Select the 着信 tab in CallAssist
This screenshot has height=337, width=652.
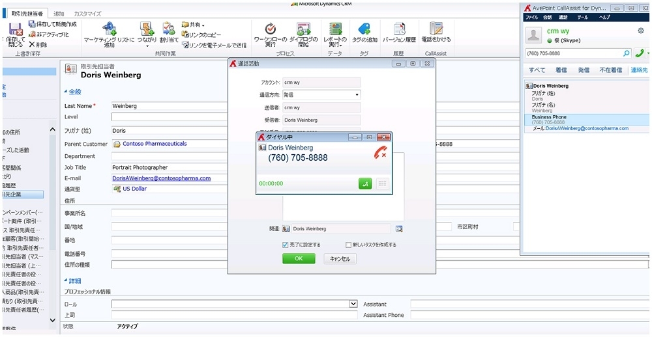561,70
